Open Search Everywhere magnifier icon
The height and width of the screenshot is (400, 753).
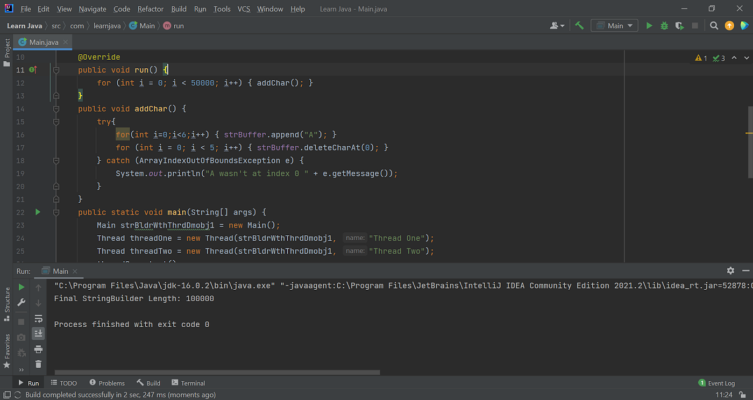(714, 25)
